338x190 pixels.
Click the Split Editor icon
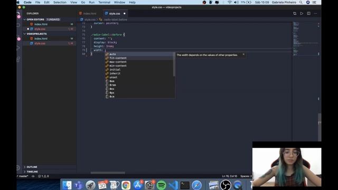(308, 14)
